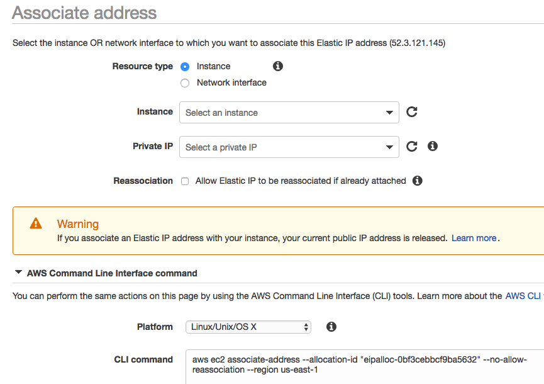The width and height of the screenshot is (544, 384).
Task: Refresh the Private IP list
Action: click(x=412, y=147)
